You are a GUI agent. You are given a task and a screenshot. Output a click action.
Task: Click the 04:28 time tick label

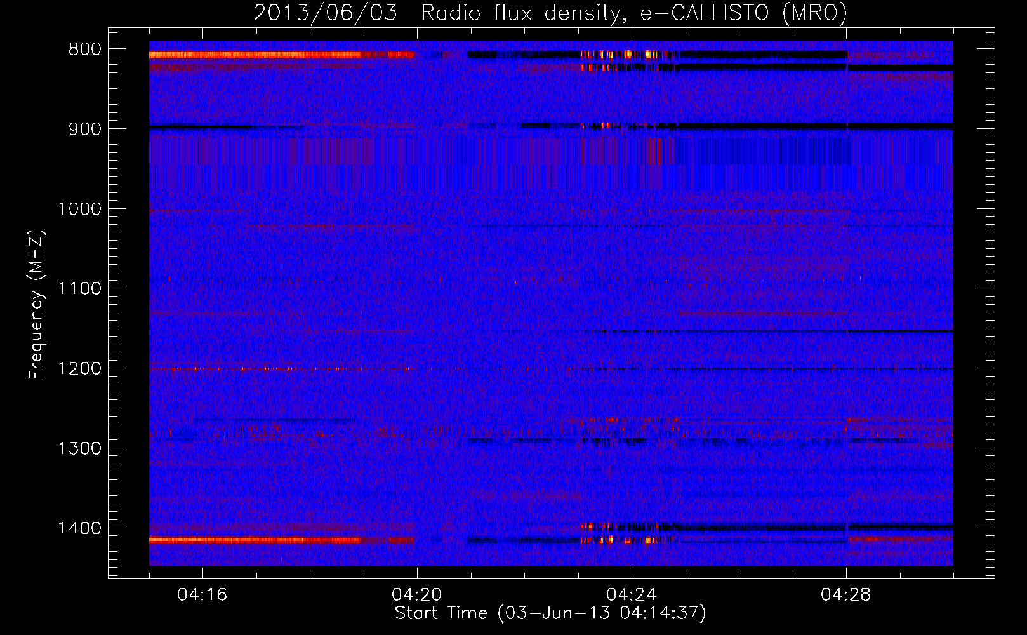pos(846,595)
